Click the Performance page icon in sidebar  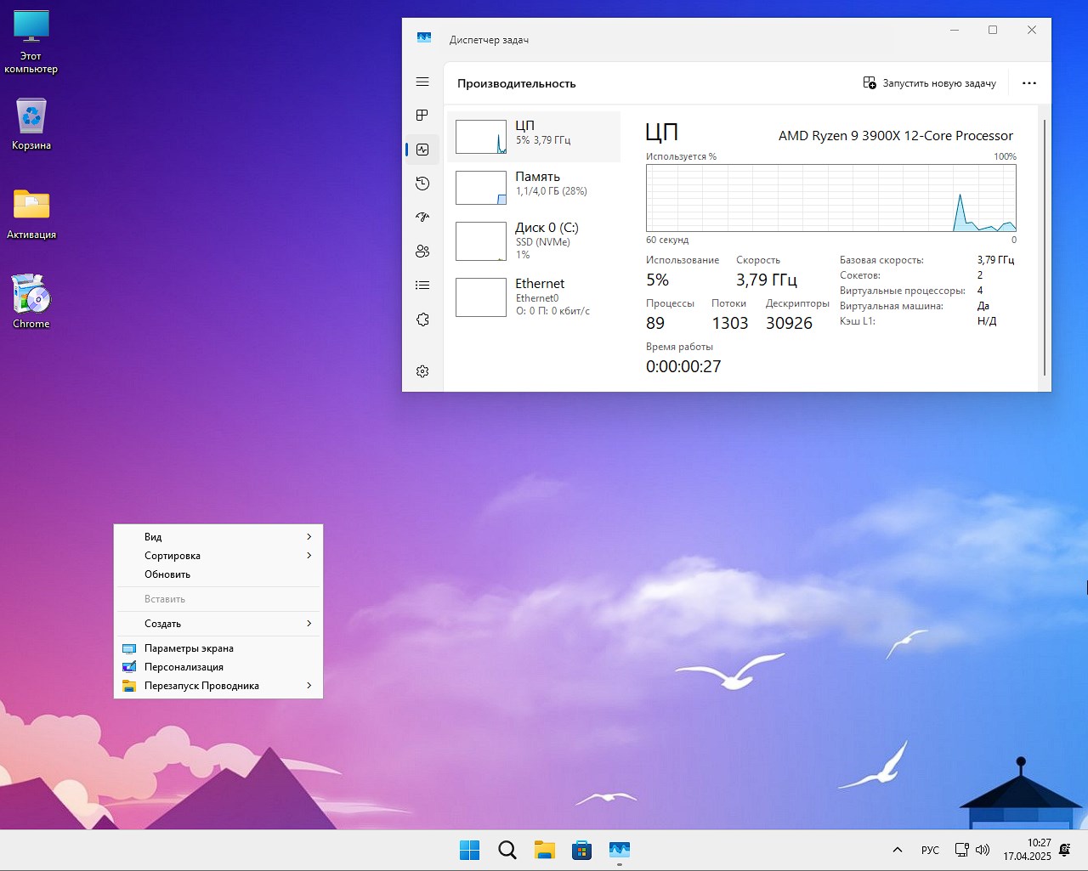pos(422,150)
